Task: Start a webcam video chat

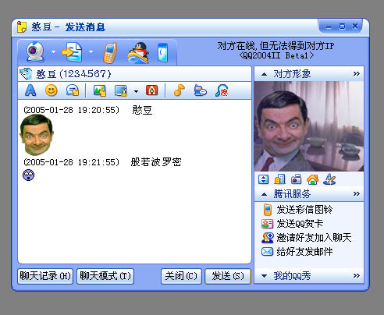Action: (35, 51)
